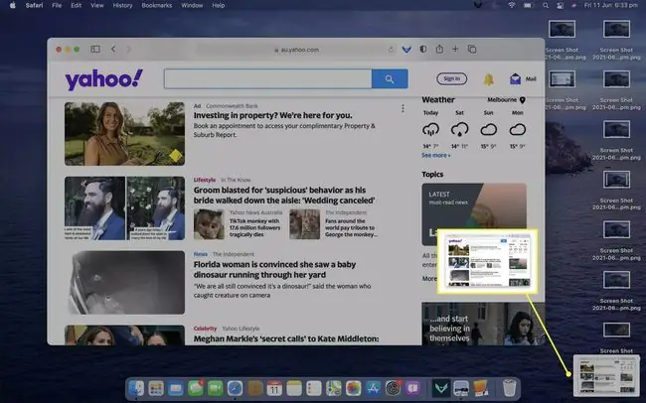Open the TikTok monkey with 17.6 million followers story
The image size is (646, 403).
point(254,227)
